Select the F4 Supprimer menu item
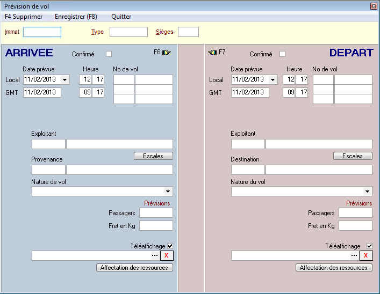The height and width of the screenshot is (294, 380). [x=24, y=17]
